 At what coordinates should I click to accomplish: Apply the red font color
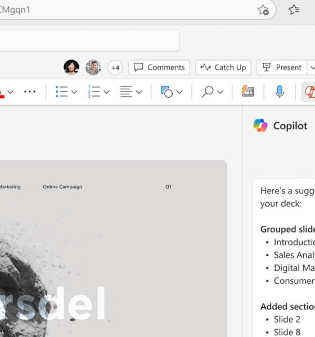click(x=2, y=93)
